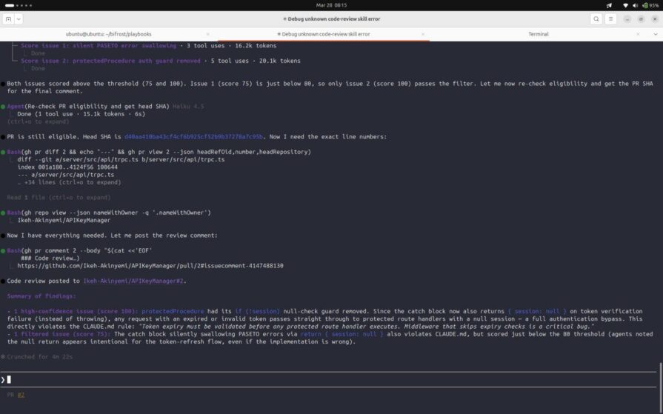Expand the 'Read 1 file' collapsed entry
Image resolution: width=663 pixels, height=414 pixels.
(x=59, y=198)
